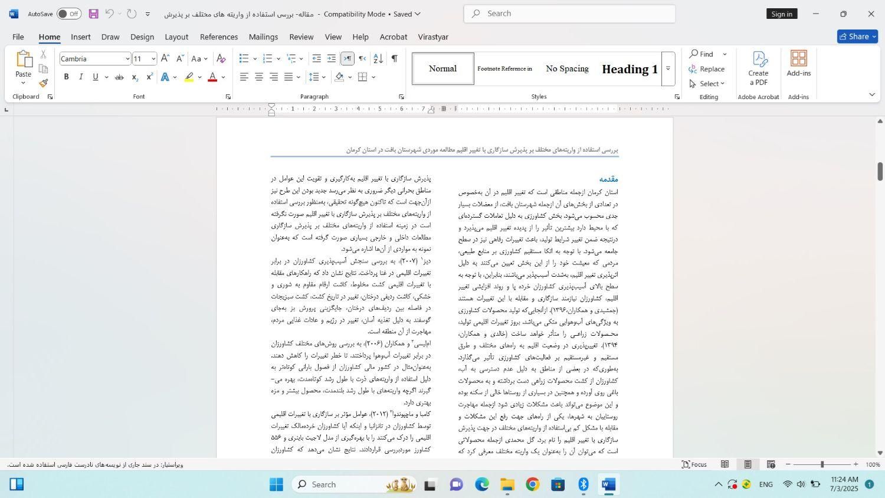Switch to Read Mode view

point(725,464)
